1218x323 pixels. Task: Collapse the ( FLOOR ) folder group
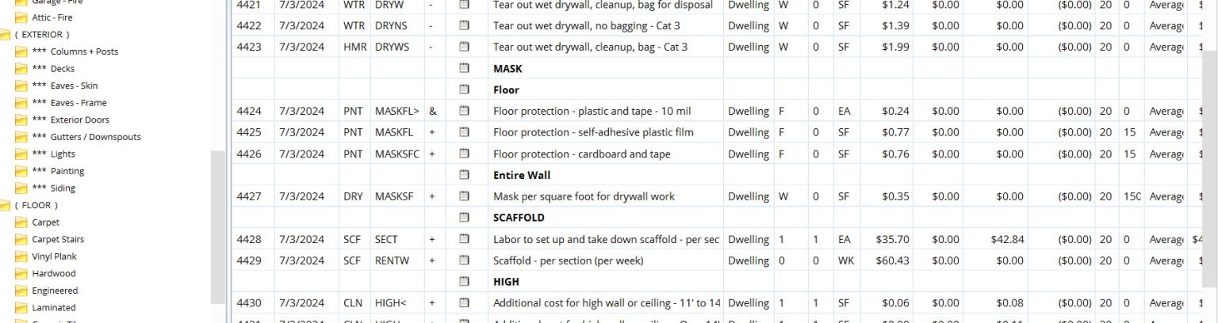tap(5, 206)
